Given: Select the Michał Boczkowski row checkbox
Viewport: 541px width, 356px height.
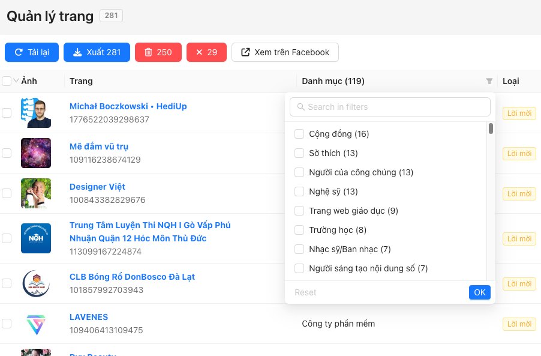Looking at the screenshot, I should [7, 113].
